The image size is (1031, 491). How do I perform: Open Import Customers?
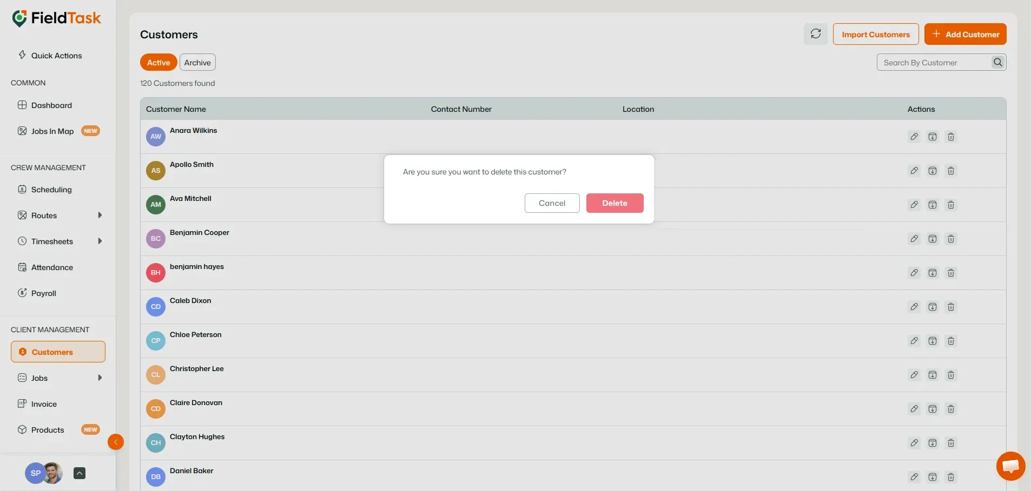point(876,34)
